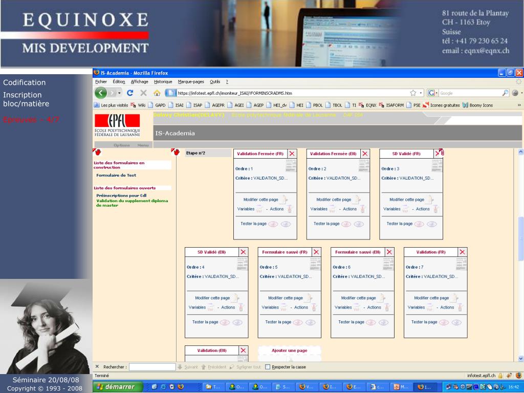Click the magnifier in the Google search box

[x=505, y=93]
